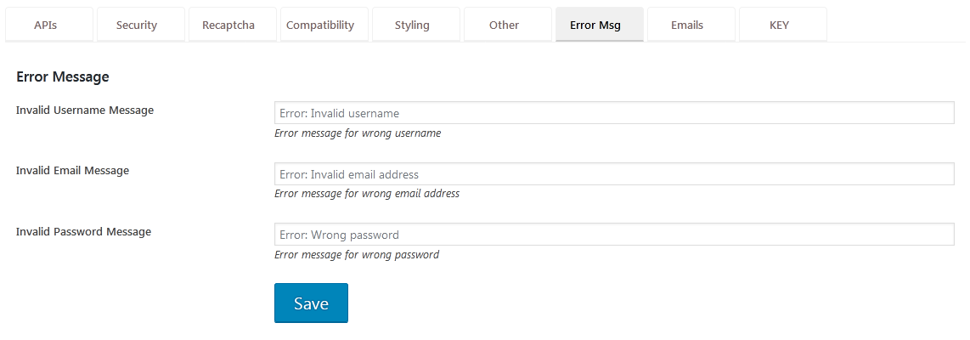Viewport: 970px width, 340px height.
Task: Click into the Invalid Email Message field
Action: tap(614, 173)
